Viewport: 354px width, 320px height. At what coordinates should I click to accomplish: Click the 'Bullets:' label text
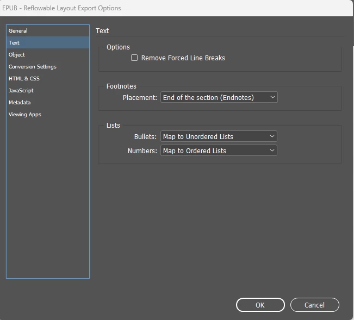pos(145,137)
